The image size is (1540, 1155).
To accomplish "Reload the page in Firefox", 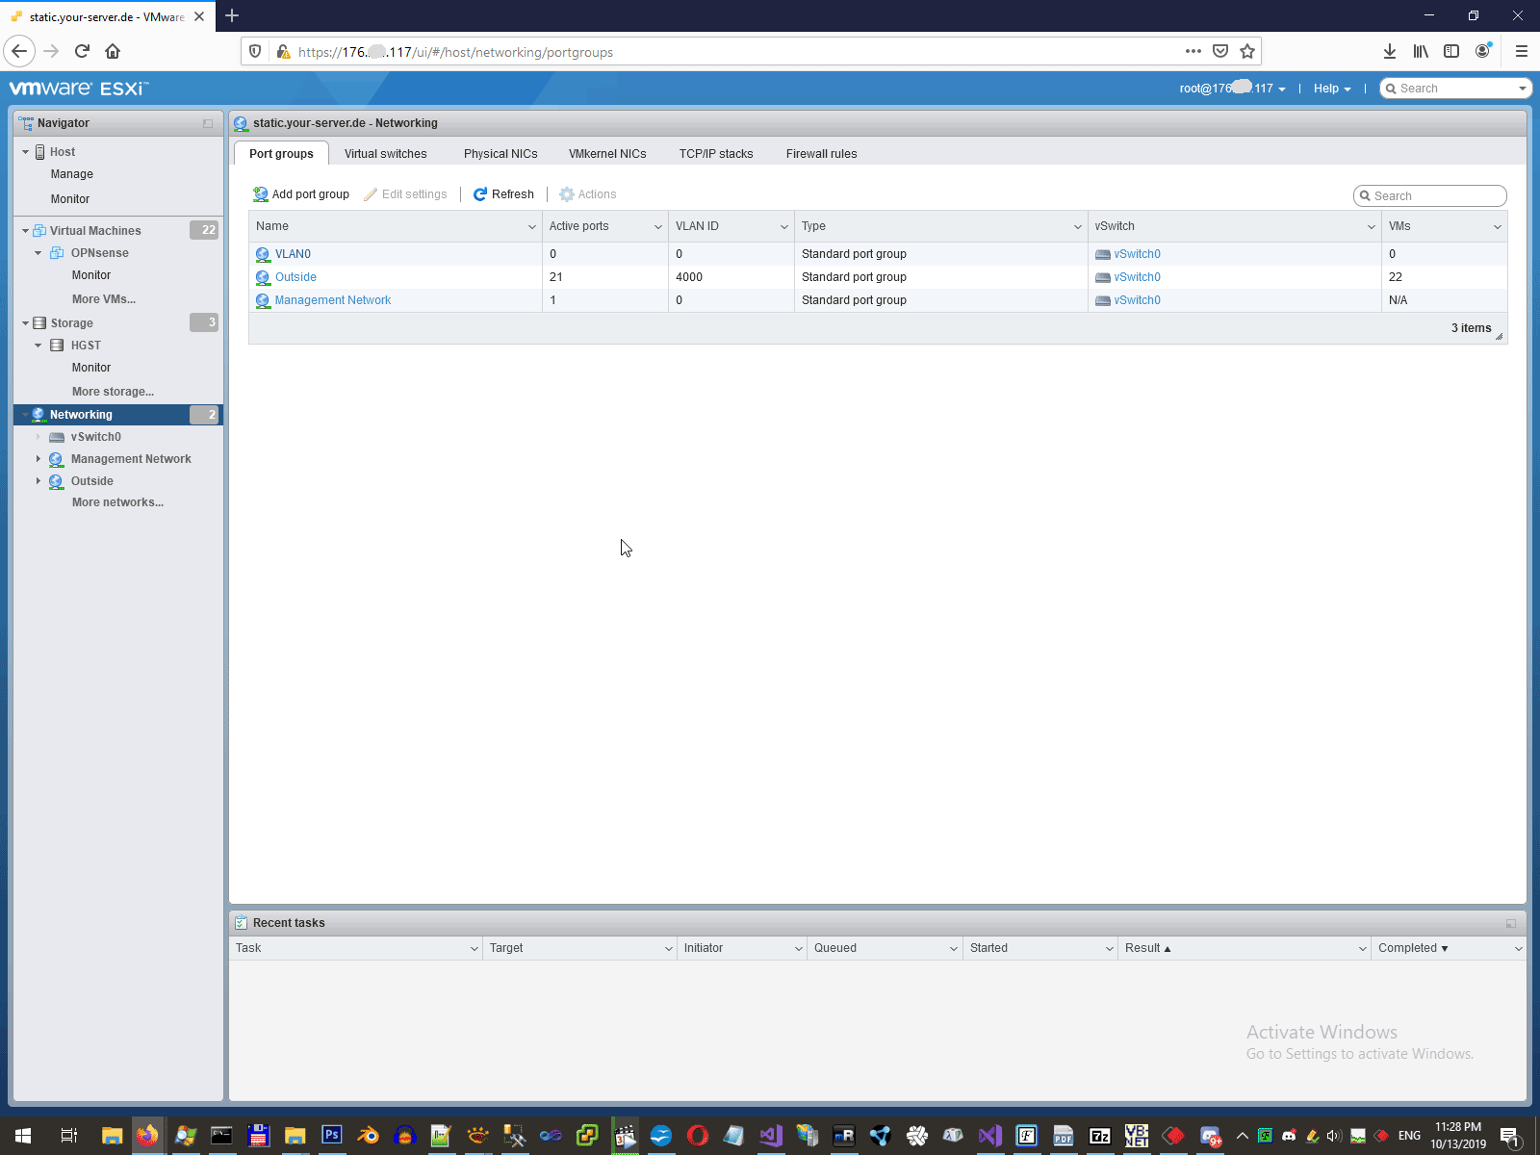I will pyautogui.click(x=82, y=52).
